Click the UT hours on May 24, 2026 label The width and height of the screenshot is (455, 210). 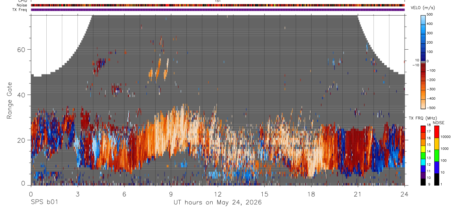click(x=218, y=203)
